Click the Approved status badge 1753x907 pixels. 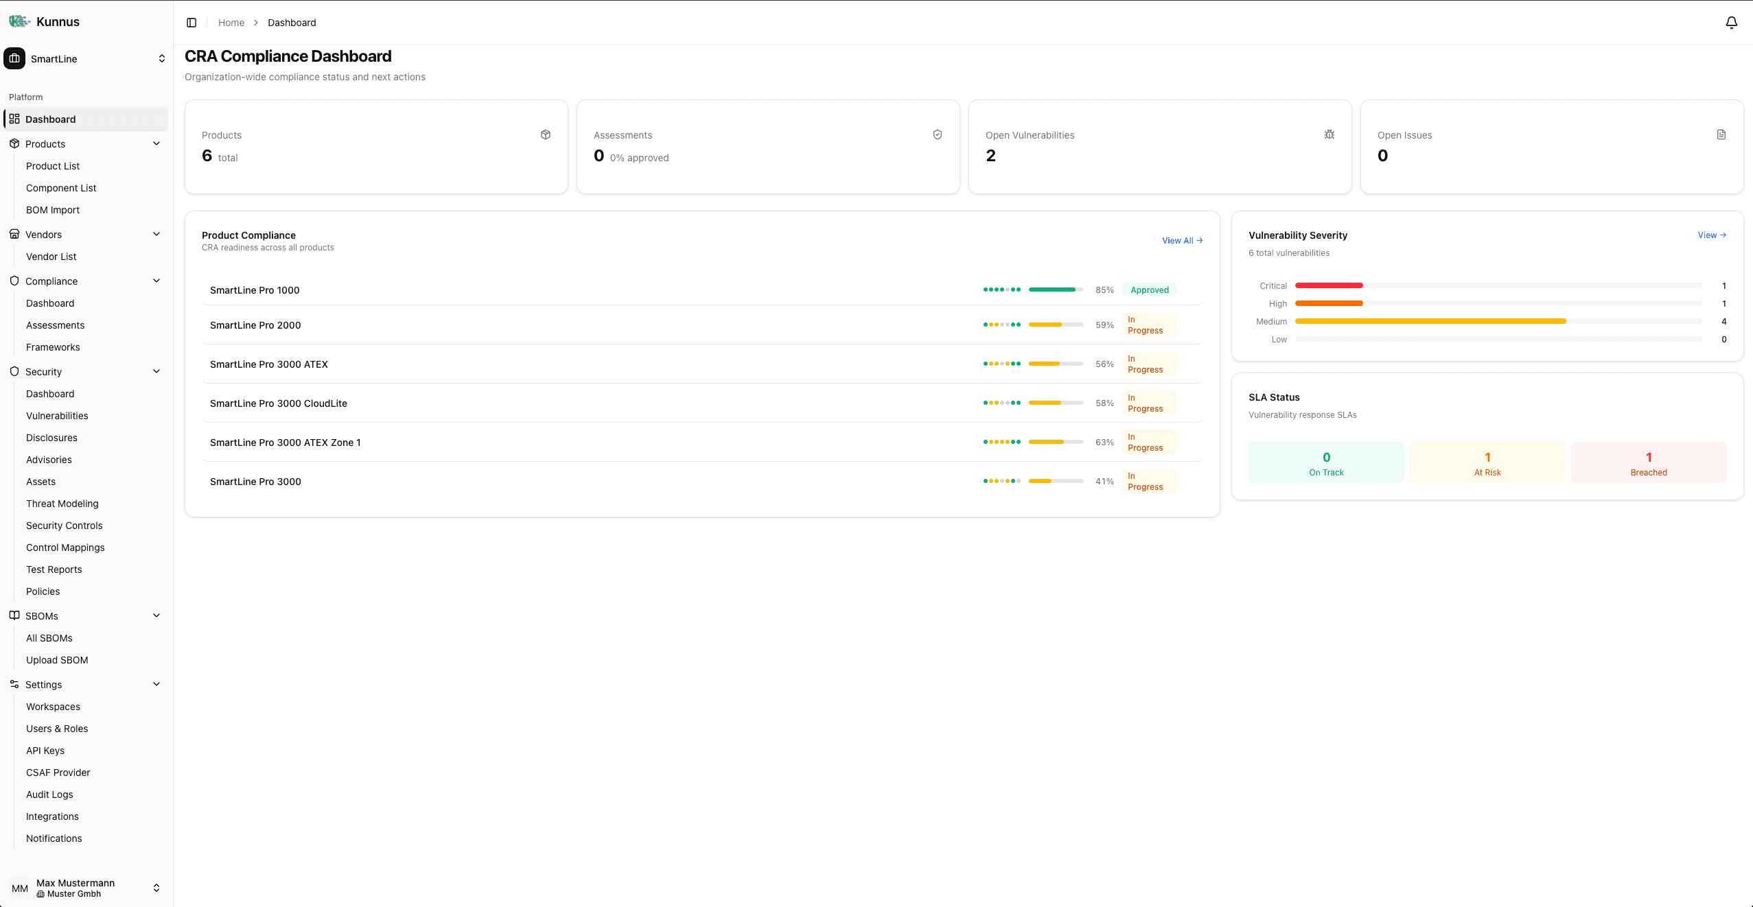click(1148, 290)
